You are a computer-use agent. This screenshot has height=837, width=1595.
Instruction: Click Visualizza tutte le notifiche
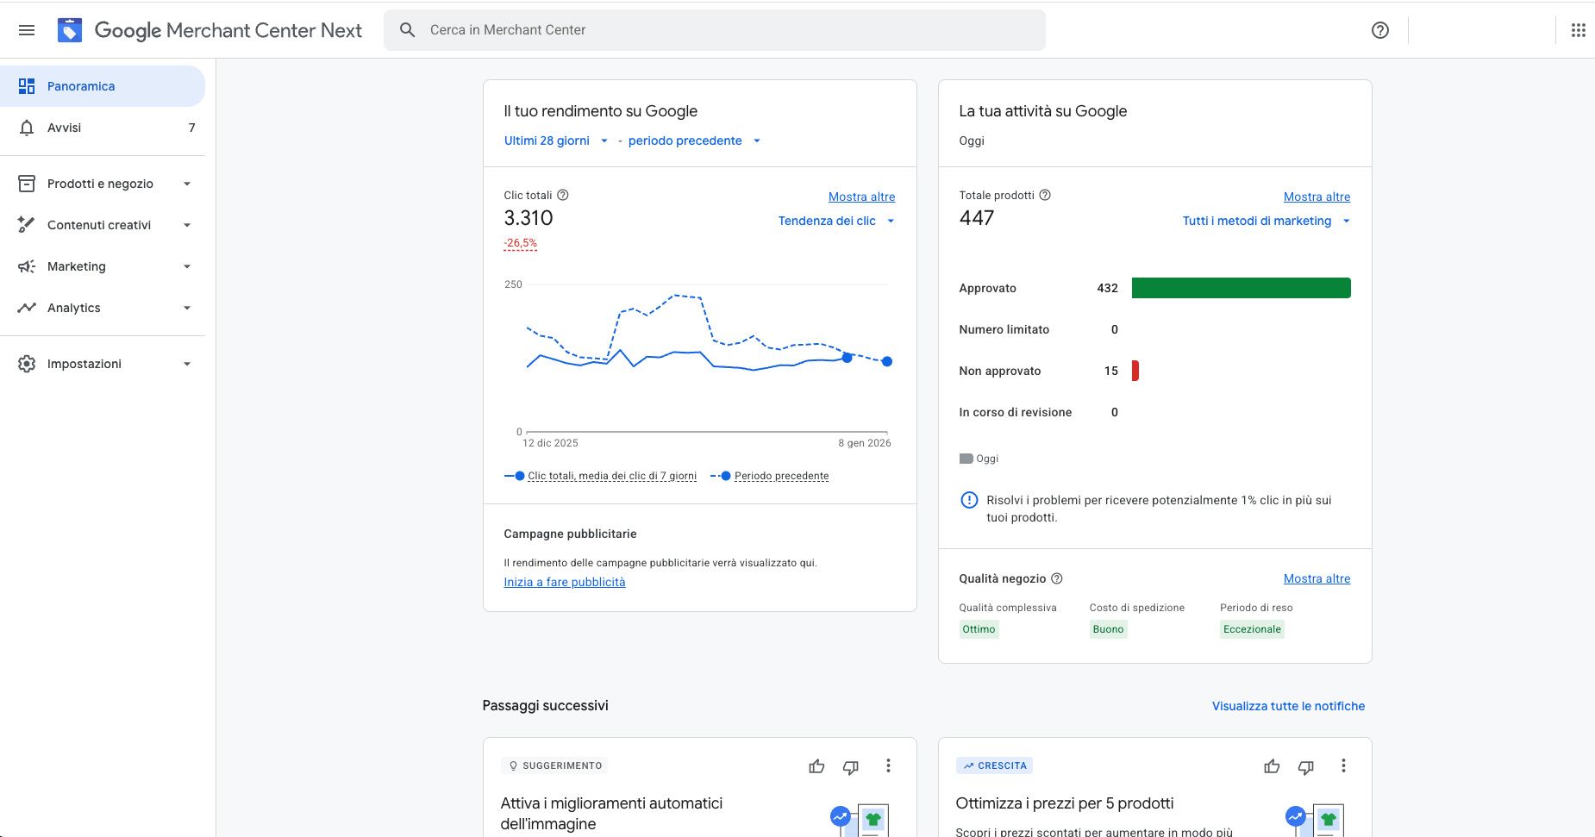(1288, 706)
